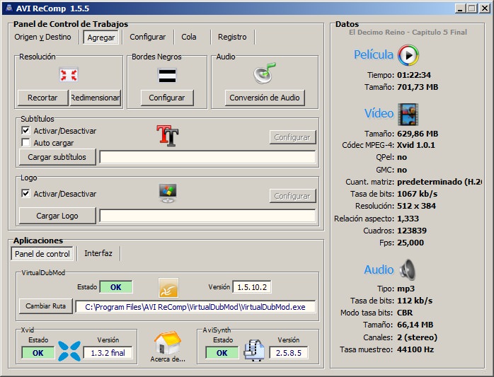Screen dimensions: 494x377
Task: Click Configurar button in Subtítulos section
Action: coord(292,137)
